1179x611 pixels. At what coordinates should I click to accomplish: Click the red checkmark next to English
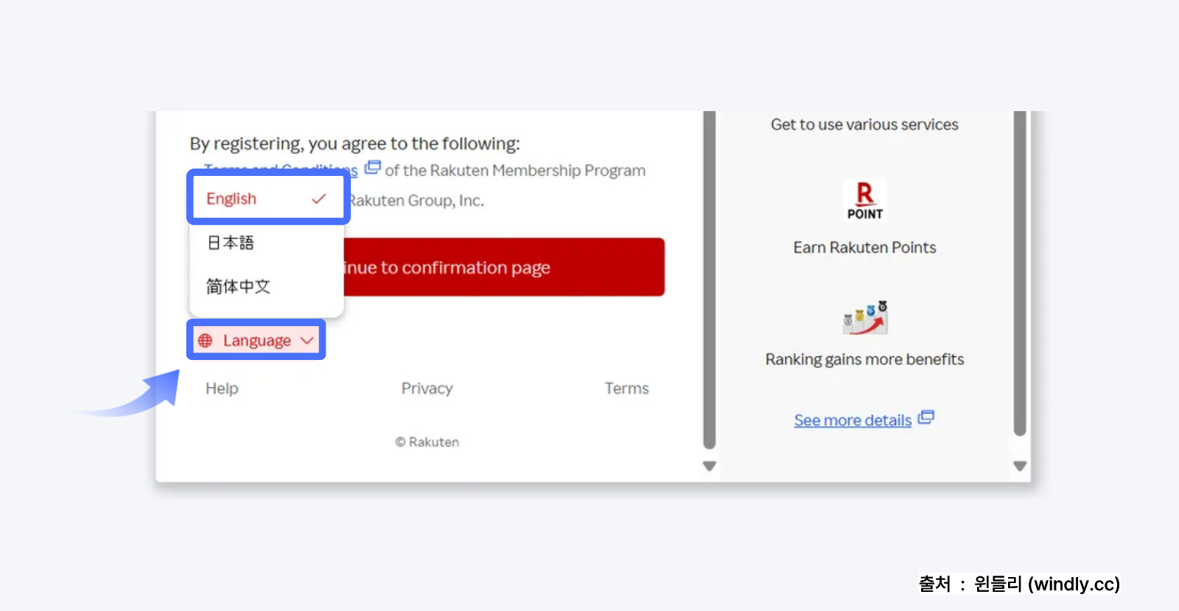point(318,199)
